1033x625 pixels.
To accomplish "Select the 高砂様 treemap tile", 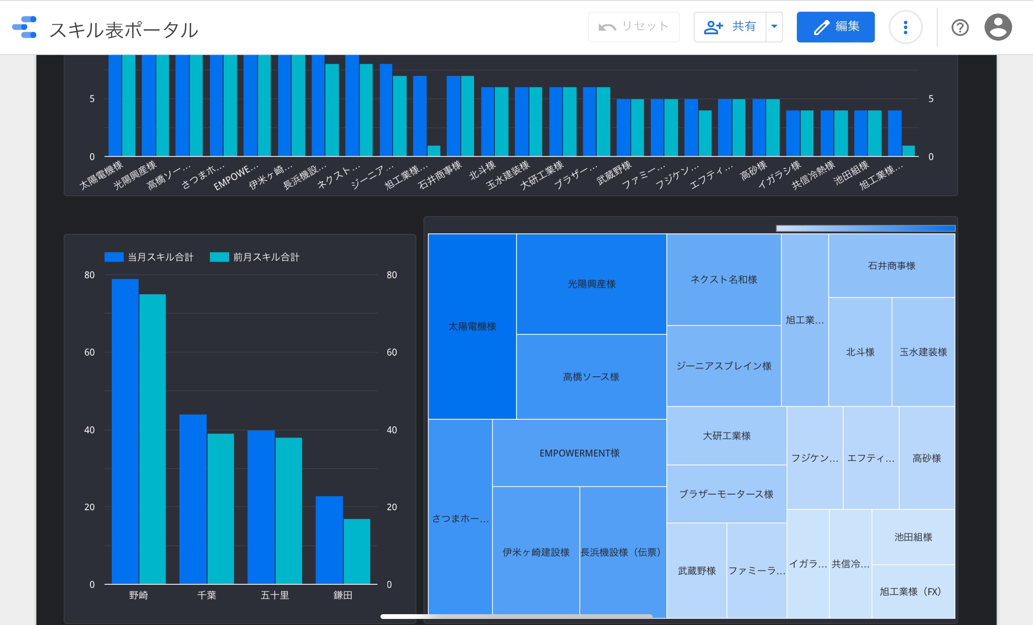I will pyautogui.click(x=927, y=458).
